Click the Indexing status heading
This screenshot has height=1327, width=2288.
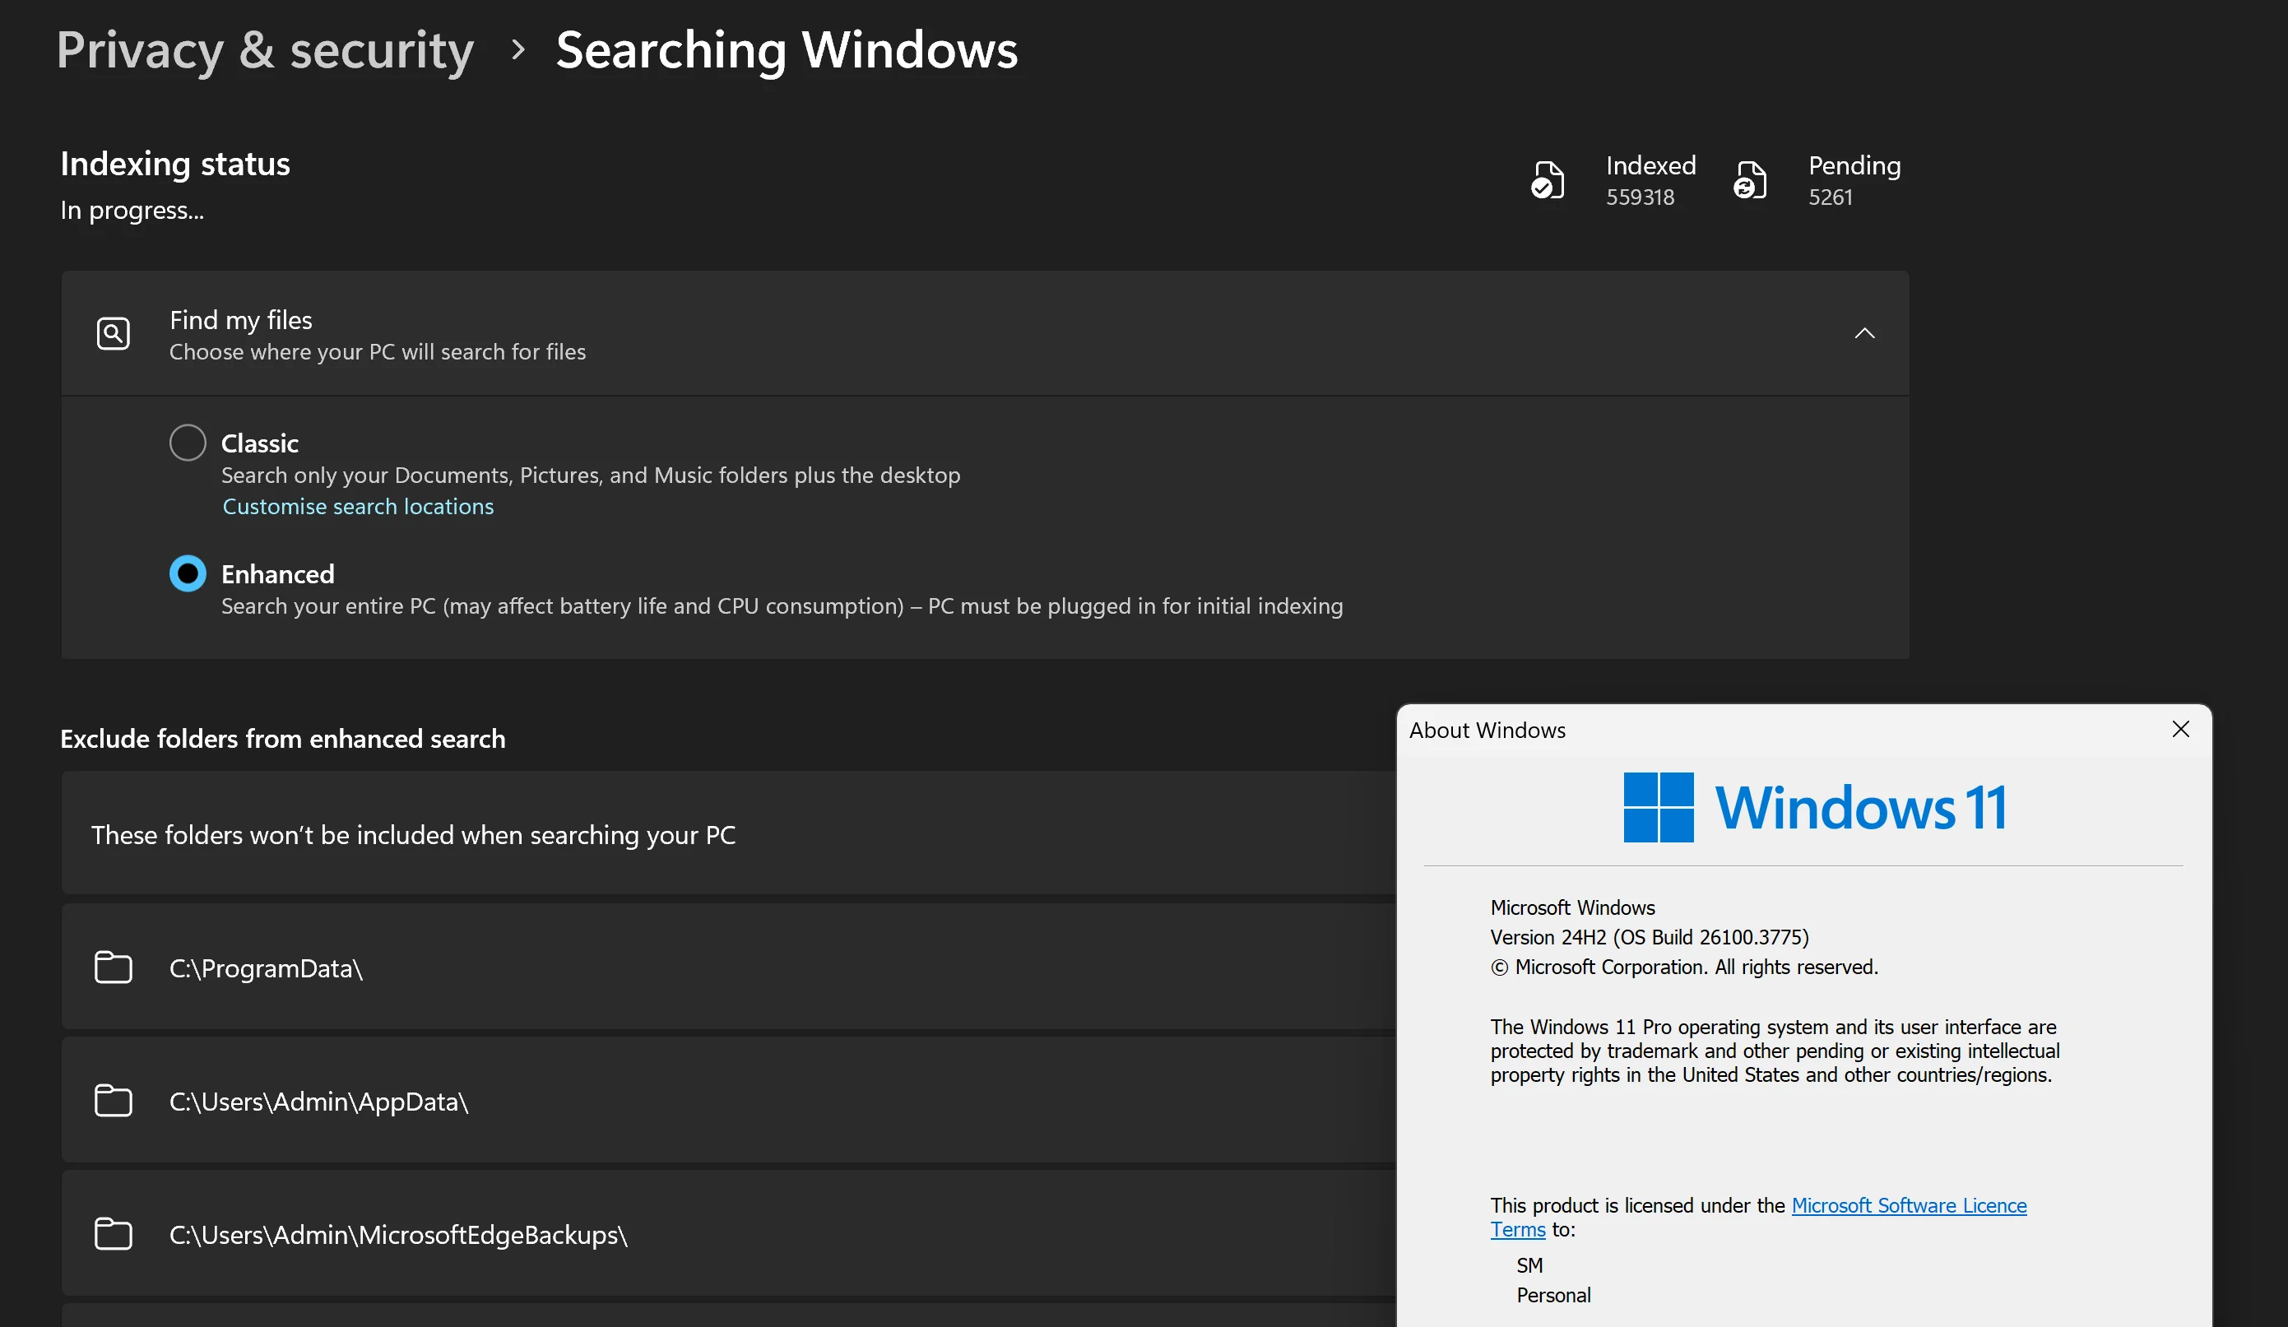[x=175, y=165]
